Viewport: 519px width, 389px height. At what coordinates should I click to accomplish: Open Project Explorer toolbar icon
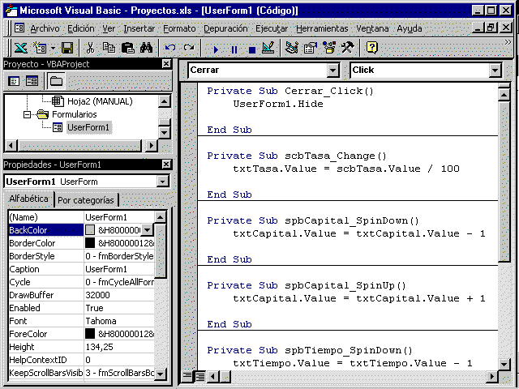click(292, 48)
